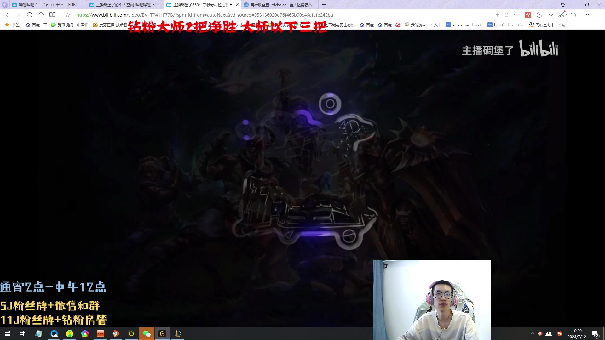Open the downloads arrow icon
Viewport: 605px width, 340px height.
[551, 15]
